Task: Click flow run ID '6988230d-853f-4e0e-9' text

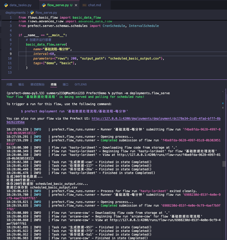Action: pyautogui.click(x=202, y=195)
